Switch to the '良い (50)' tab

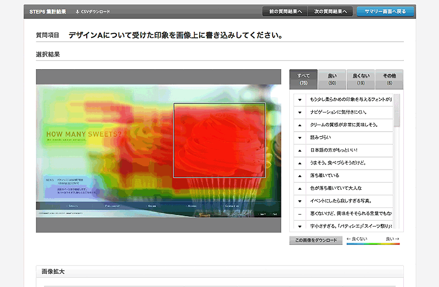point(332,79)
